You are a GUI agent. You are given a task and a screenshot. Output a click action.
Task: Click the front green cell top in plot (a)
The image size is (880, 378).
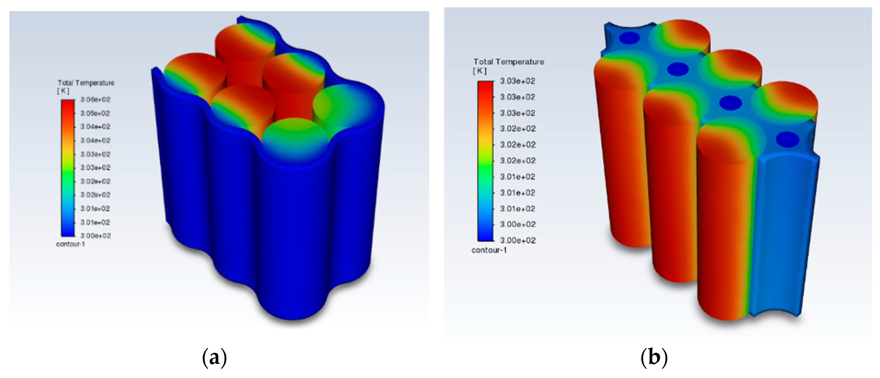tap(295, 135)
